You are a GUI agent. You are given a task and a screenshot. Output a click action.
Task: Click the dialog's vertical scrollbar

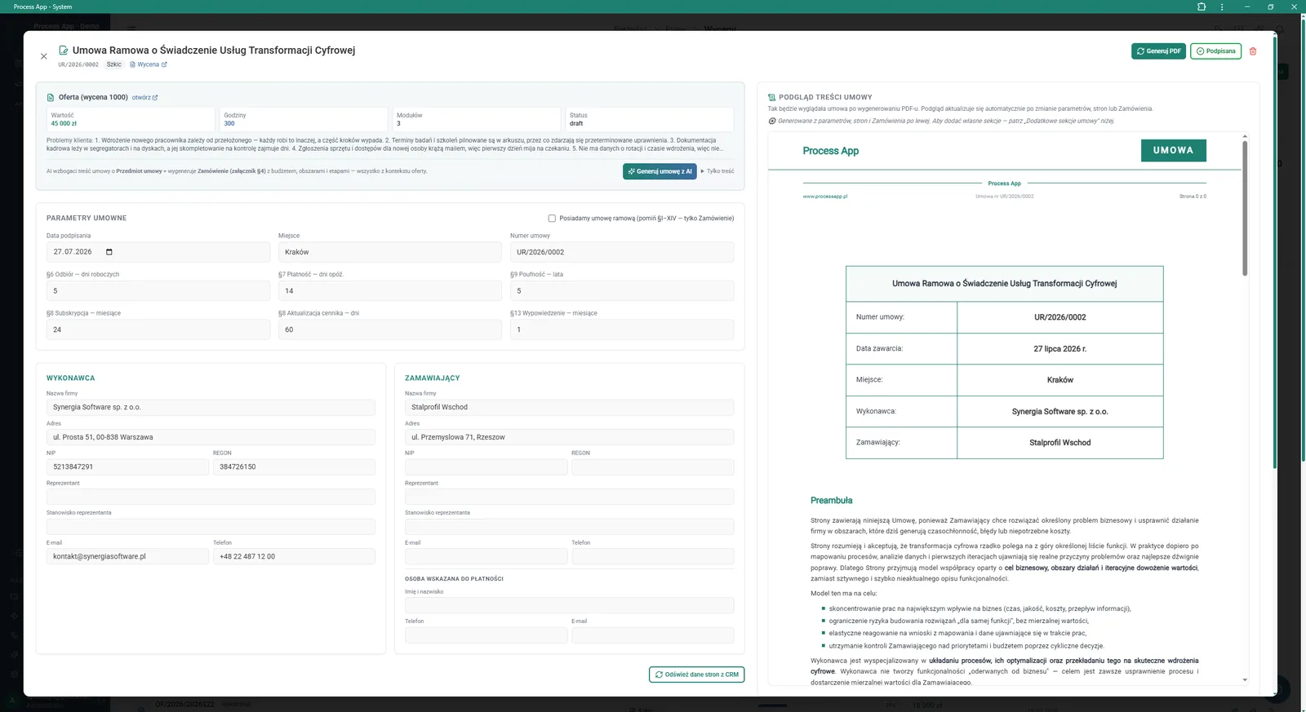[x=1274, y=253]
